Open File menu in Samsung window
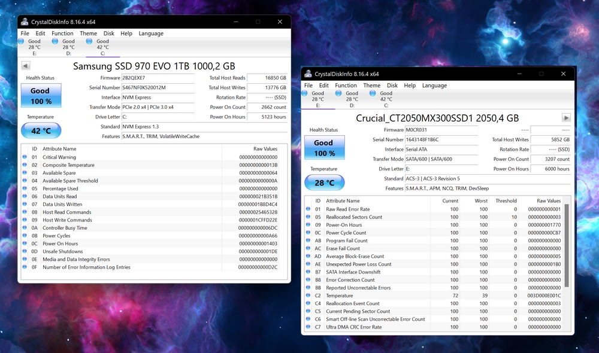Viewport: 599px width, 353px height. coord(25,33)
